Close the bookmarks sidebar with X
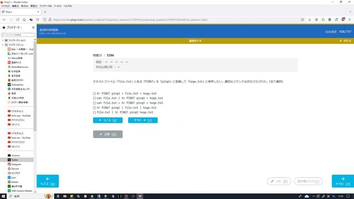Viewport: 354px width, 199px height. (33, 27)
